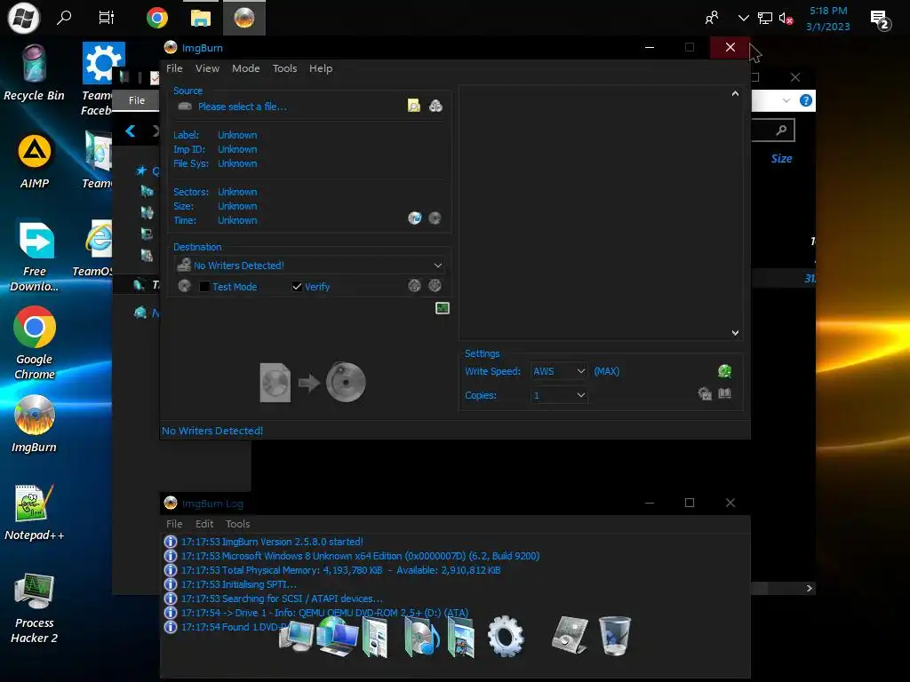This screenshot has width=910, height=682.
Task: Click the trash bin icon in the dock
Action: point(614,636)
